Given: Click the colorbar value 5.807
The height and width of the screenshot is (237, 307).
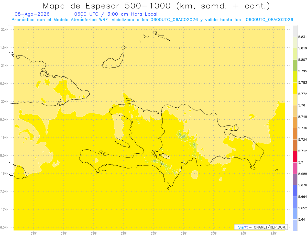Looking at the screenshot, I should [x=303, y=60].
